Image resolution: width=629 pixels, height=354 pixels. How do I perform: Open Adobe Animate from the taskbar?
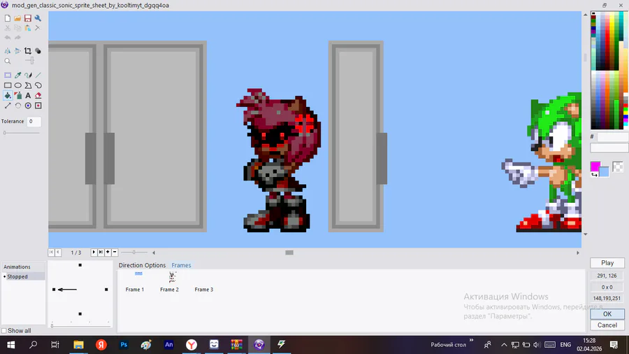[169, 344]
